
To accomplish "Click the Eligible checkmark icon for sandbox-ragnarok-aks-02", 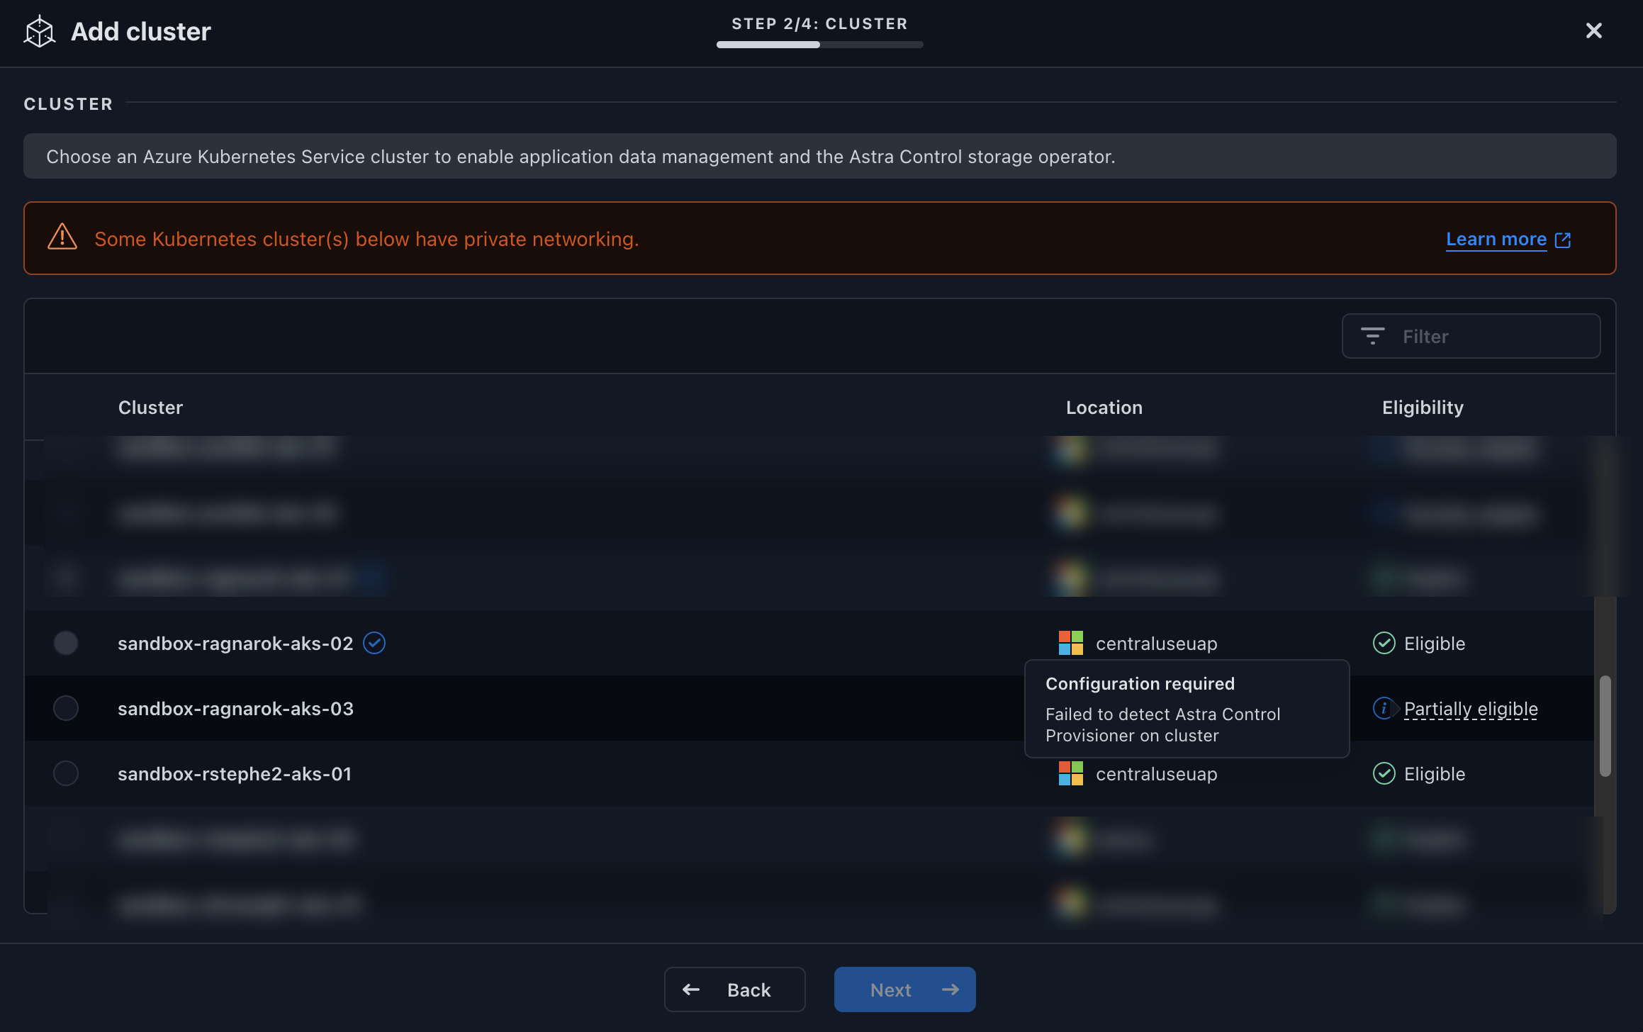I will [1384, 643].
